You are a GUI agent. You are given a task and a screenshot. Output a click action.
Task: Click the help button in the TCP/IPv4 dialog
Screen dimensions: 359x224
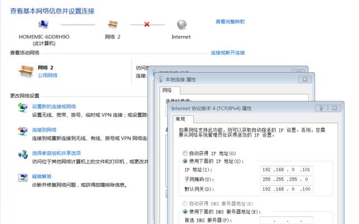click(x=321, y=108)
